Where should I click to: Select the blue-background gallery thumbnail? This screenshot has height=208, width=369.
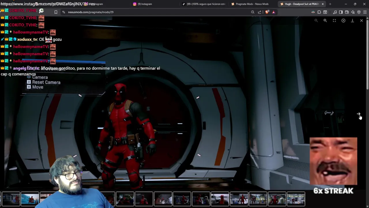click(x=30, y=199)
